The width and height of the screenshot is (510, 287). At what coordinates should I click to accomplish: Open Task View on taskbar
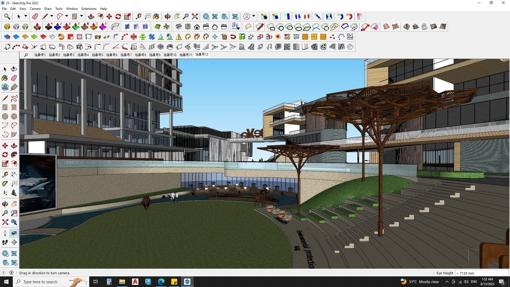click(x=96, y=282)
